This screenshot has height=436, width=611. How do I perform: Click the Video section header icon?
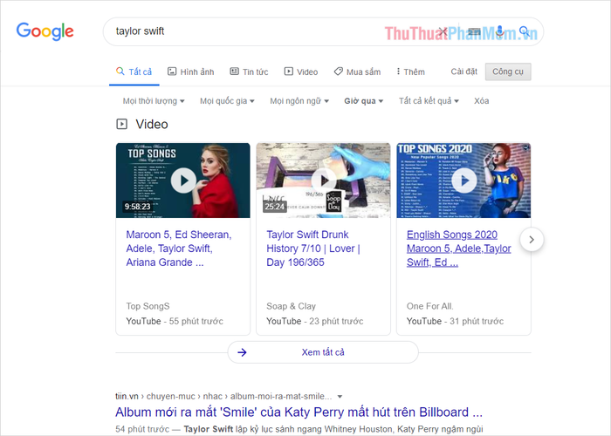(121, 124)
